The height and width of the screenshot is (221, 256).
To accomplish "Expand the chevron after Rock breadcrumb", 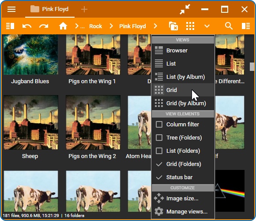I will (111, 26).
